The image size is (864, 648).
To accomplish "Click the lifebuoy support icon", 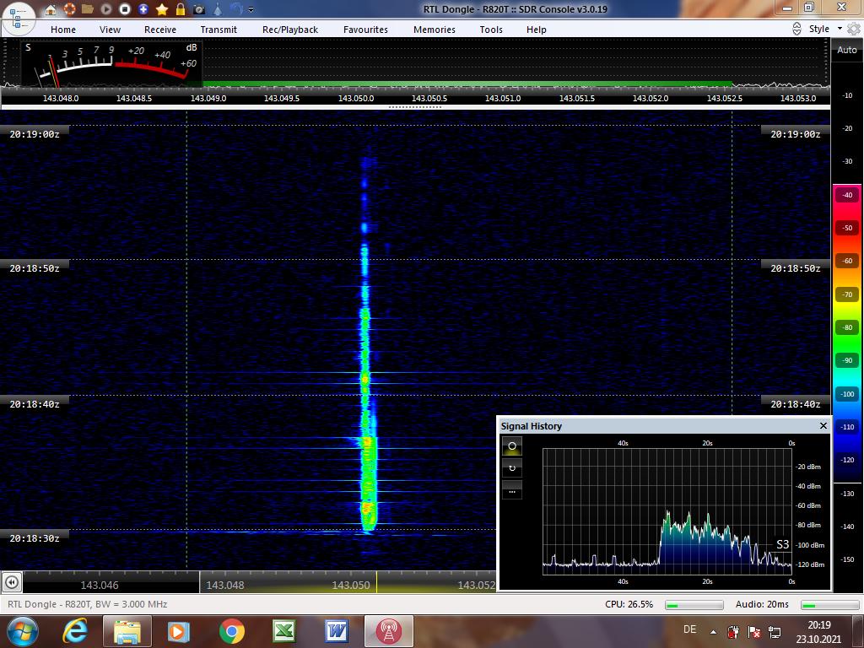I will [69, 8].
